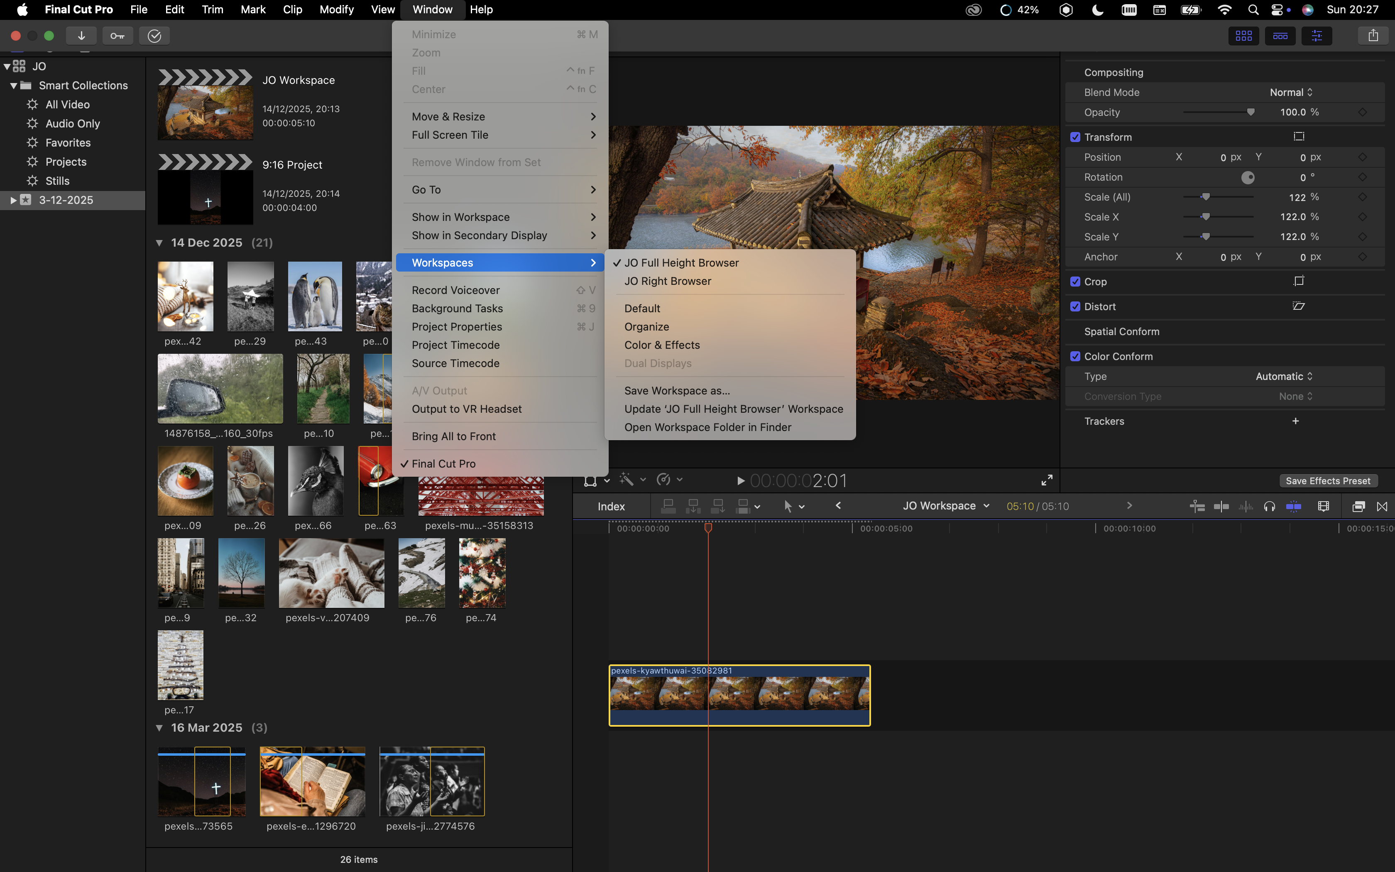The image size is (1395, 872).
Task: Toggle the Color Conform checkbox
Action: [1075, 356]
